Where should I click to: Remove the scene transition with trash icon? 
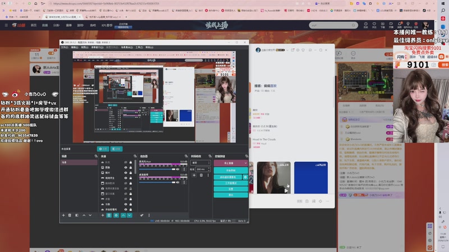[201, 175]
